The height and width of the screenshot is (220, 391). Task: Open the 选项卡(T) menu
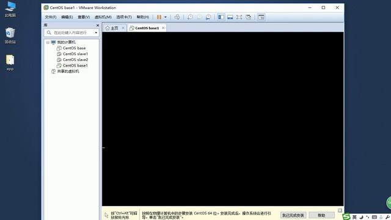(x=124, y=17)
